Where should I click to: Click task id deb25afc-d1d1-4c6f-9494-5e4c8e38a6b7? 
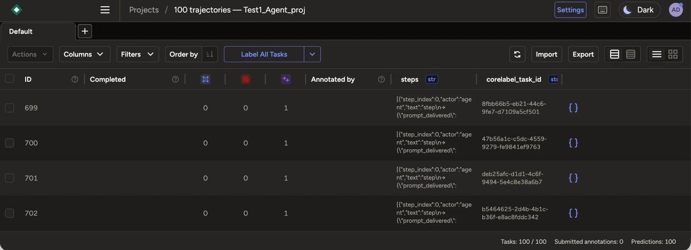pos(513,178)
